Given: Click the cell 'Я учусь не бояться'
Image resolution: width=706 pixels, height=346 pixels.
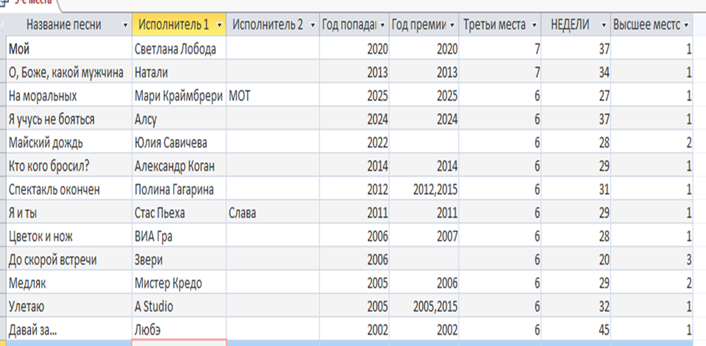Looking at the screenshot, I should click(x=69, y=119).
